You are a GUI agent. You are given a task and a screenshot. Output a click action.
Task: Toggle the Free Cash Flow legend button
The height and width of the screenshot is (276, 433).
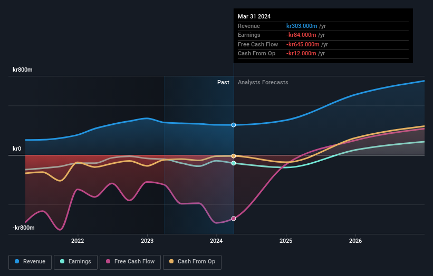pyautogui.click(x=130, y=262)
